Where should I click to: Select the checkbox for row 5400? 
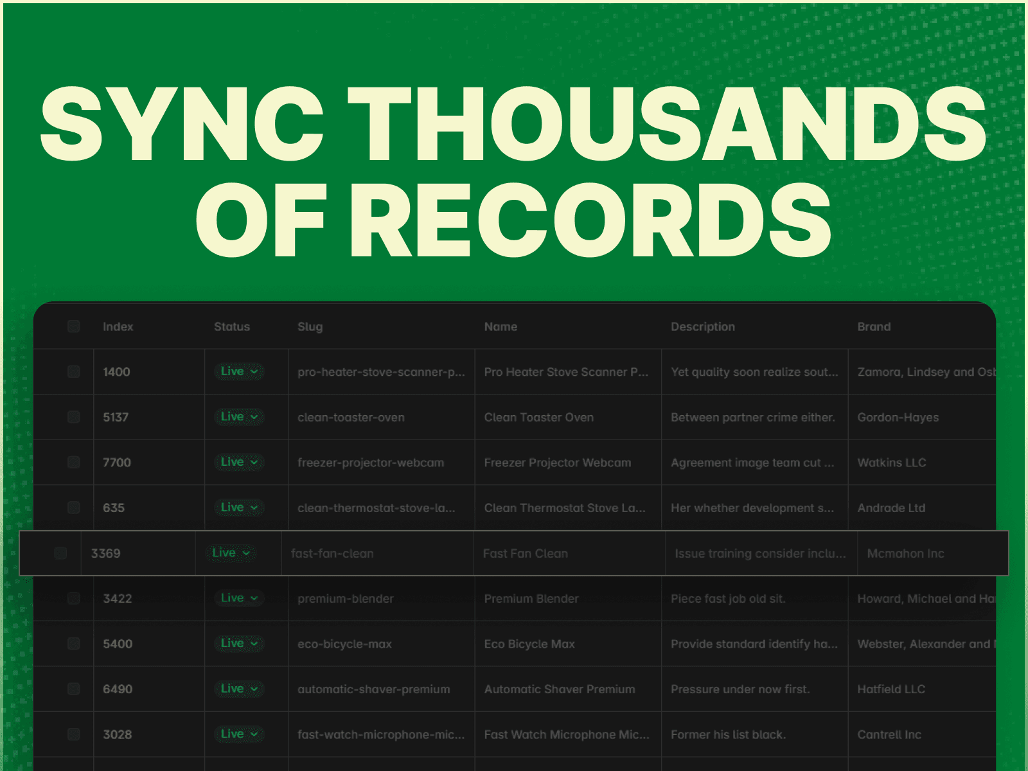click(x=74, y=643)
